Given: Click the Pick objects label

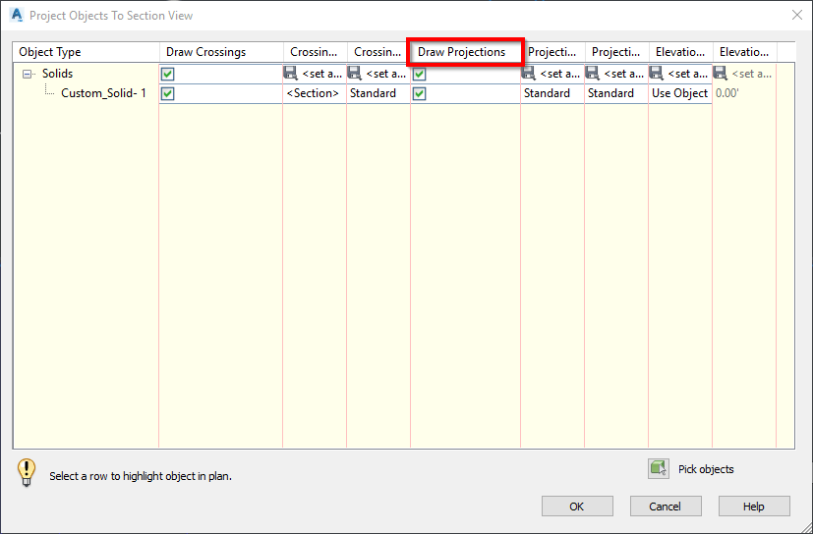Looking at the screenshot, I should [x=706, y=469].
